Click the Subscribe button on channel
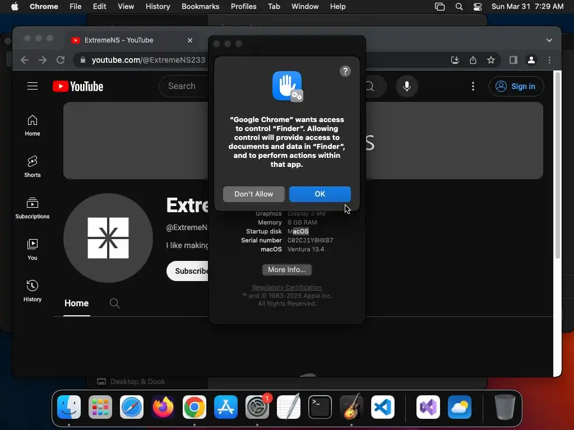Image resolution: width=574 pixels, height=430 pixels. click(x=187, y=271)
